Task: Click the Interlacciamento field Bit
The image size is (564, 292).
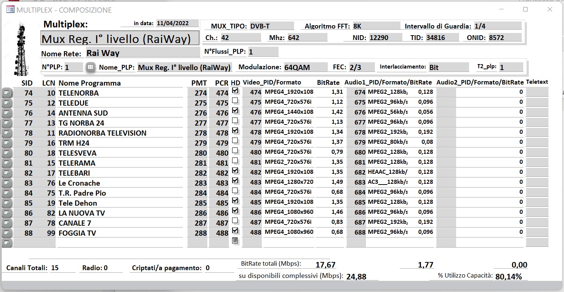Action: tap(449, 67)
